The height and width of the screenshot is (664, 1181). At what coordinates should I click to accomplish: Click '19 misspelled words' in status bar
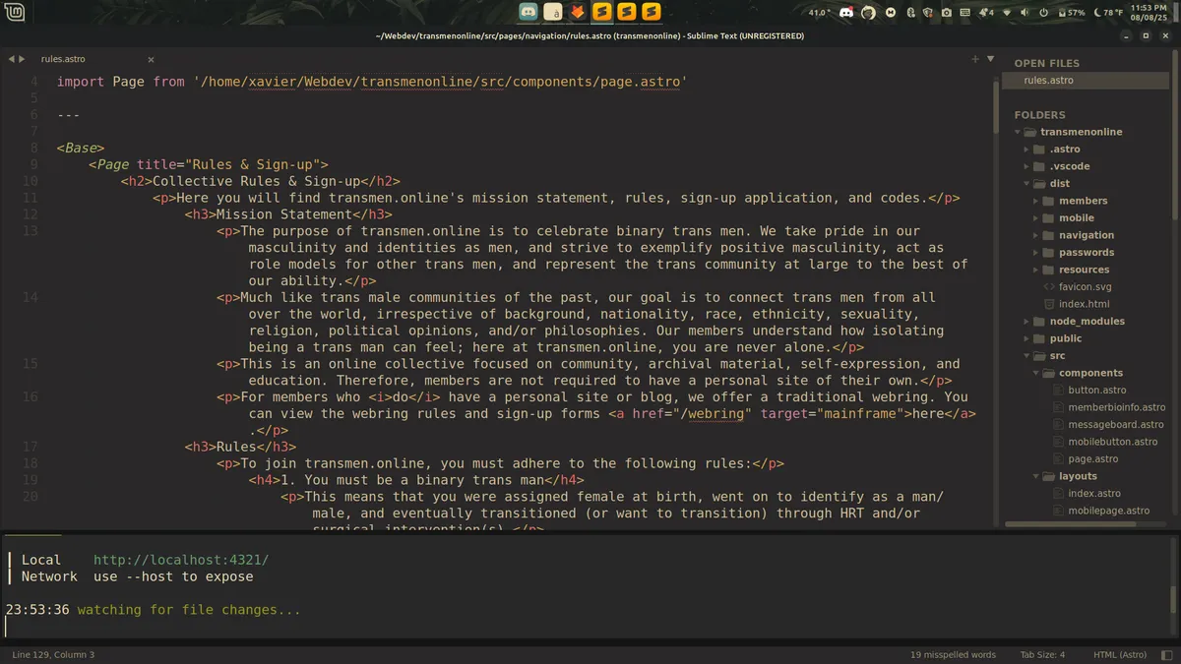[x=953, y=654]
